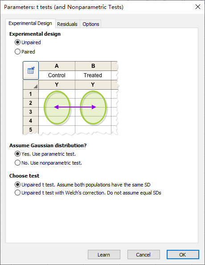The width and height of the screenshot is (205, 265).
Task: Confirm parameters with OK button
Action: pyautogui.click(x=183, y=255)
